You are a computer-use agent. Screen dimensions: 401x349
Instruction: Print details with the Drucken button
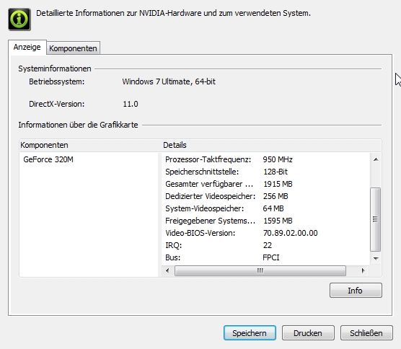point(308,333)
